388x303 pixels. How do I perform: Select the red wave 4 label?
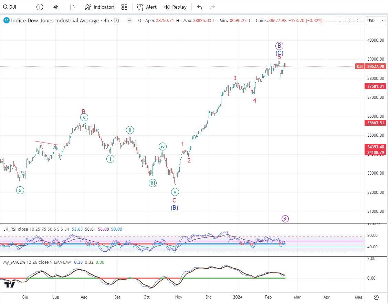tap(255, 101)
